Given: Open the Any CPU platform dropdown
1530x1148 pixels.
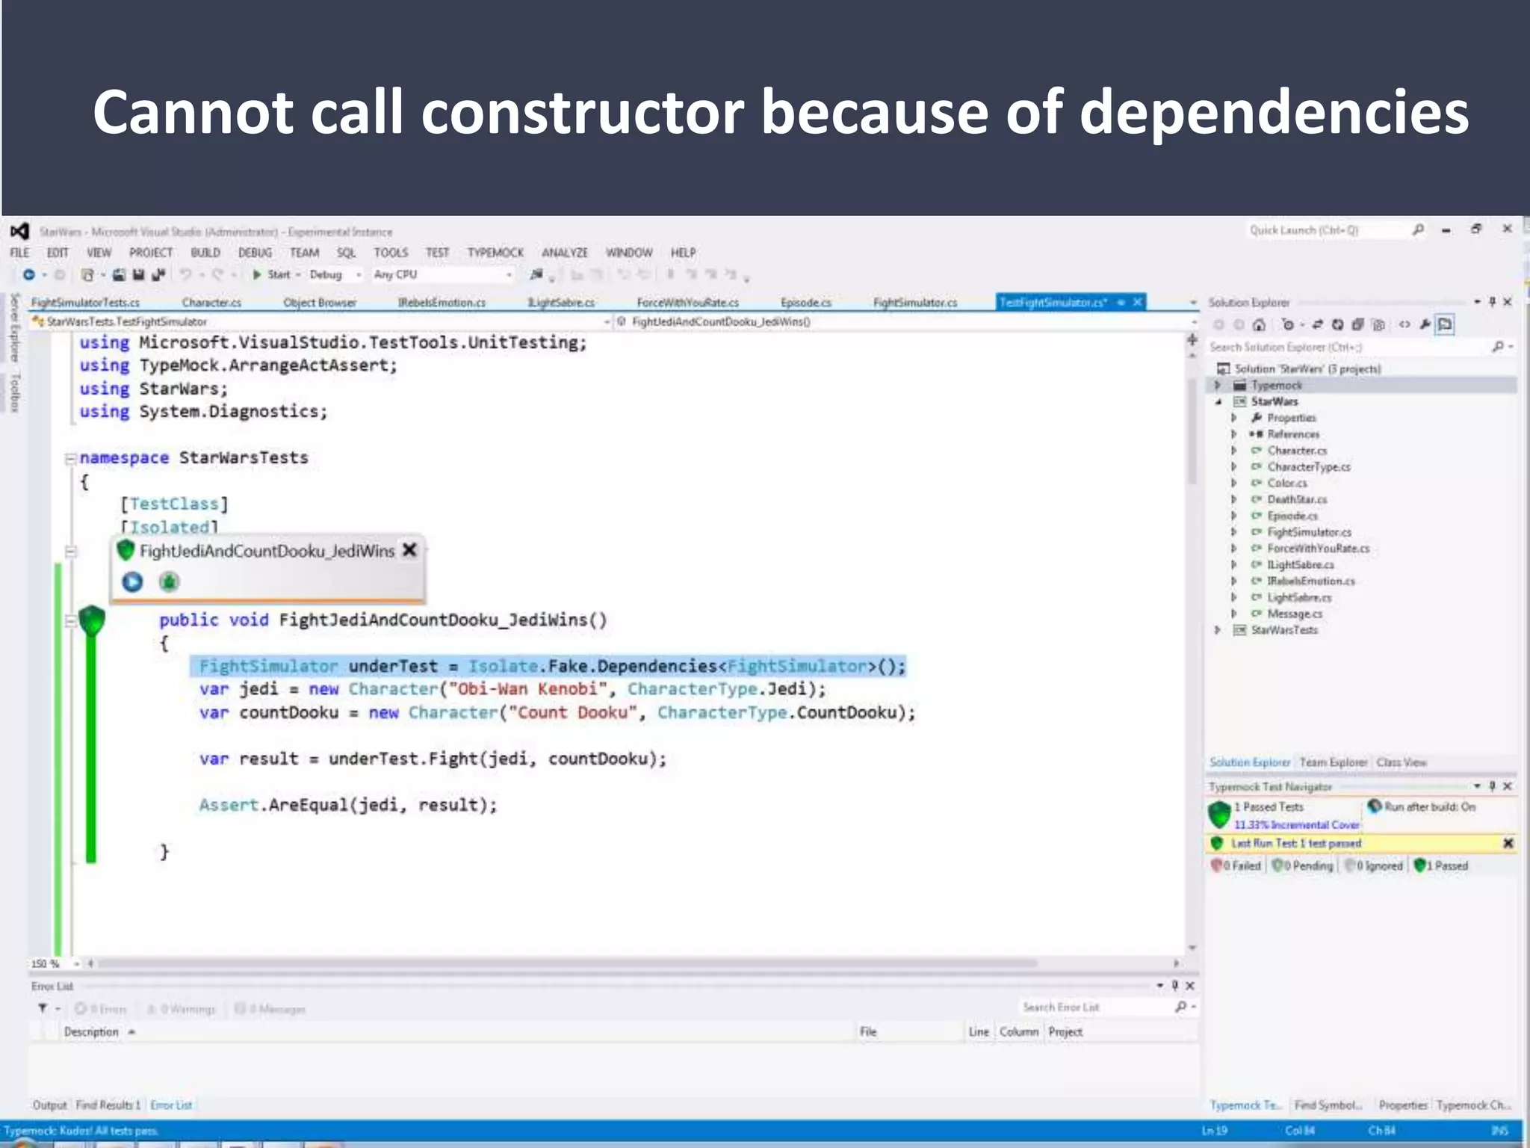Looking at the screenshot, I should pyautogui.click(x=443, y=274).
